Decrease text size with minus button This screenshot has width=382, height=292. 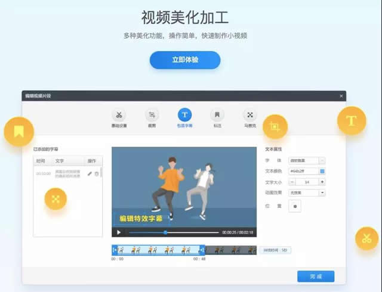click(292, 182)
